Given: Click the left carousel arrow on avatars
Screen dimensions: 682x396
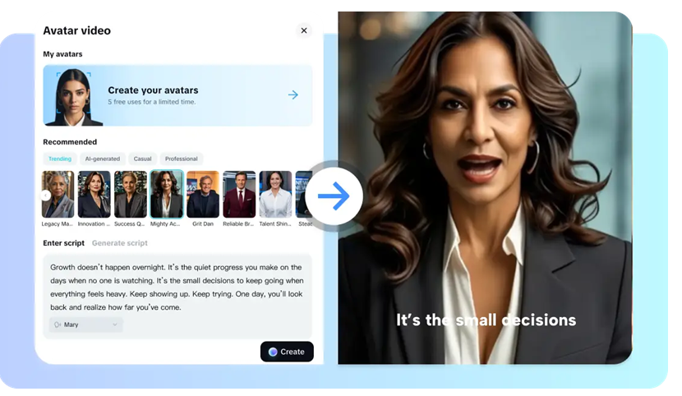Looking at the screenshot, I should tap(46, 196).
